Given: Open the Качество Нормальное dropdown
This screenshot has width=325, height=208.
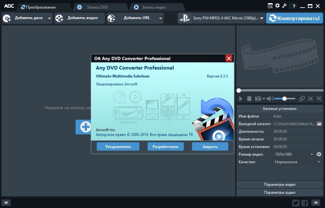Looking at the screenshot, I should 297,162.
